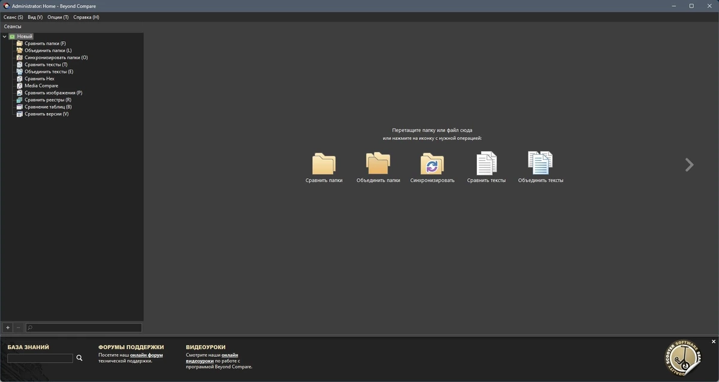Launch the large Синхронизировать icon
The image size is (719, 382).
click(x=432, y=163)
